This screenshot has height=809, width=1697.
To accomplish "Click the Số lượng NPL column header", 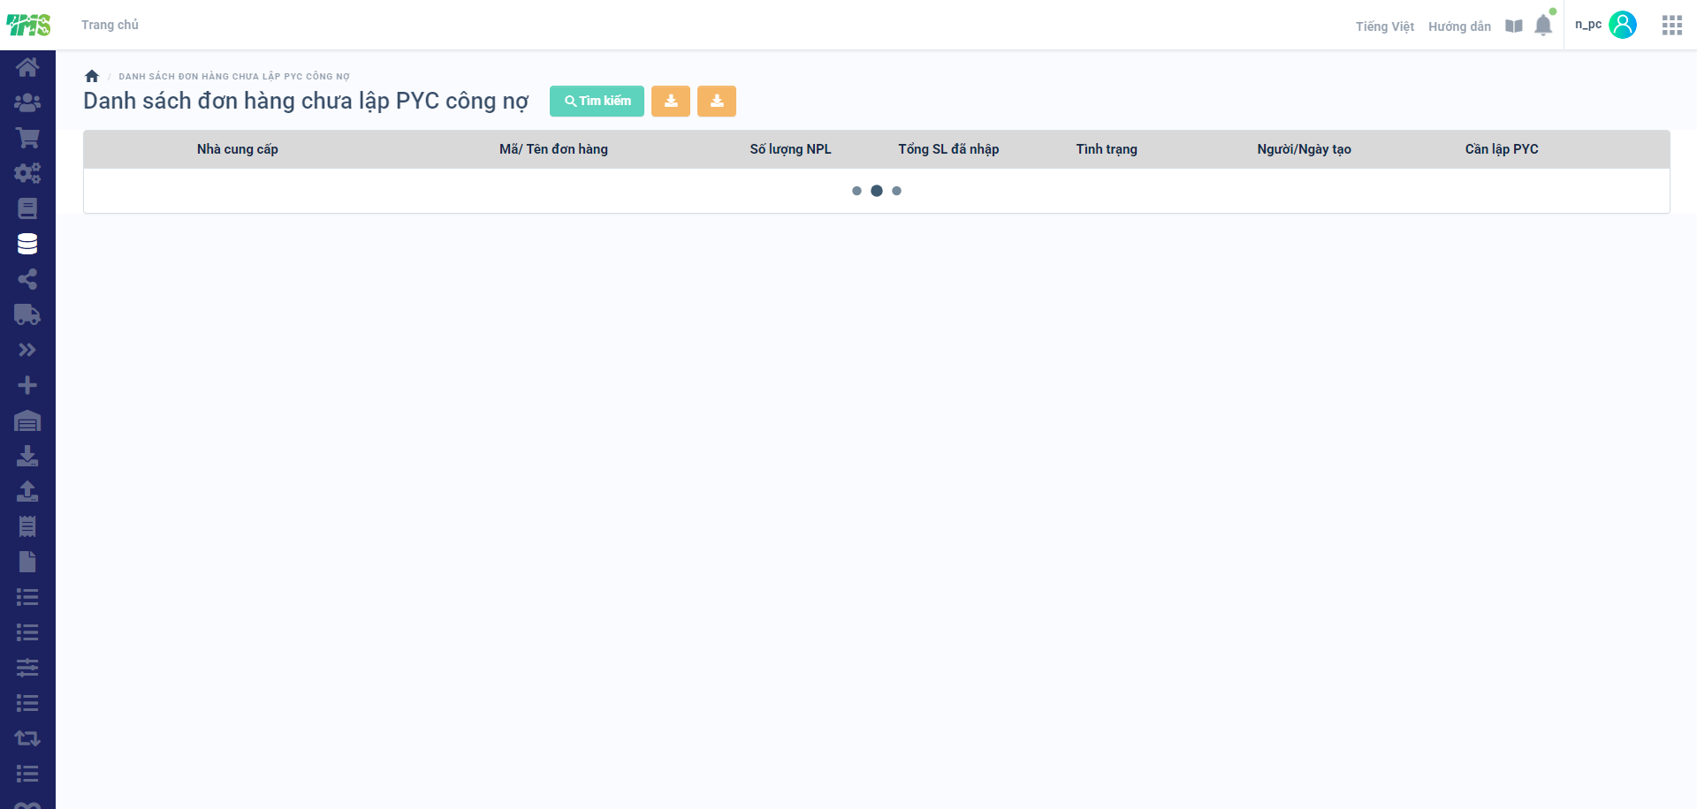I will click(x=790, y=149).
